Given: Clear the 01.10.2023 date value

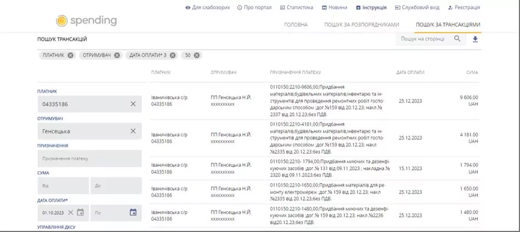Looking at the screenshot, I should (x=70, y=212).
